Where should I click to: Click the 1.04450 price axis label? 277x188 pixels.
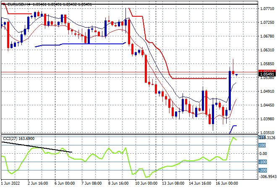[x=267, y=105]
